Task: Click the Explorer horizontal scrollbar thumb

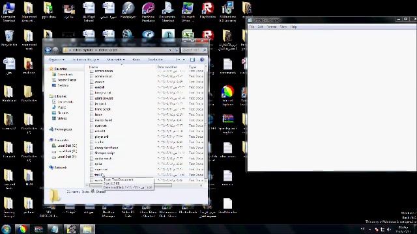Action: tap(131, 185)
